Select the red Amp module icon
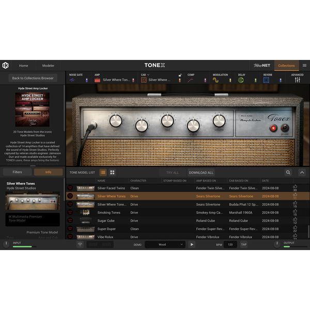The height and width of the screenshot is (310, 310). [x=97, y=80]
